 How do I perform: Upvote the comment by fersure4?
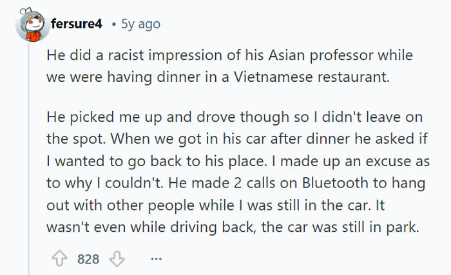(x=61, y=260)
